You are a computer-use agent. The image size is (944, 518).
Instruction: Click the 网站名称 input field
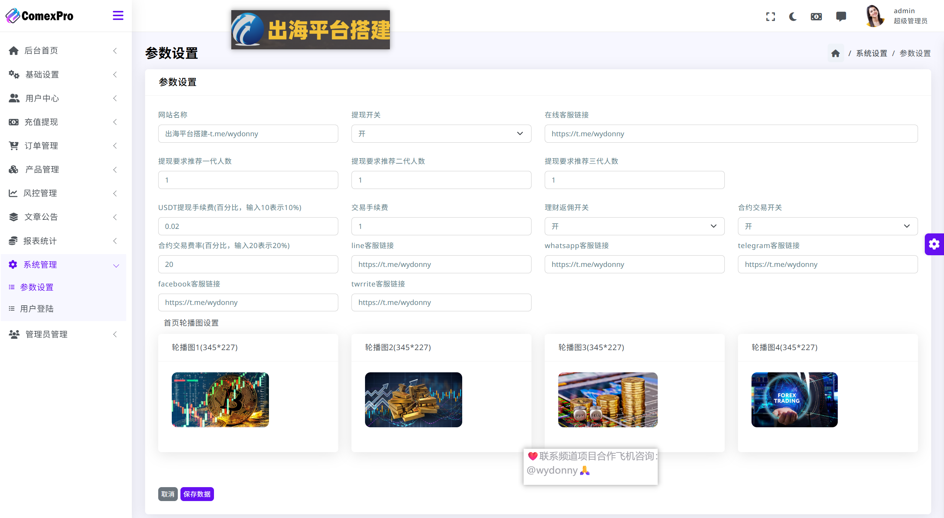point(248,134)
